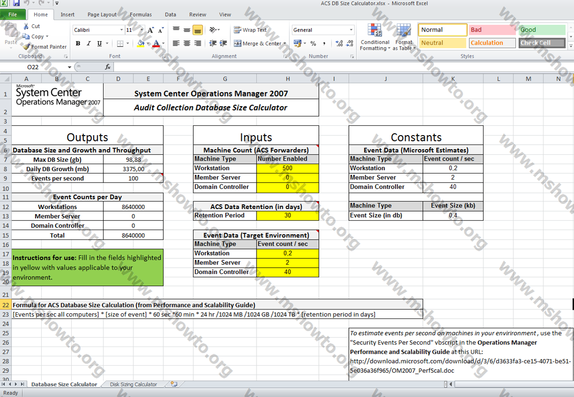Launch the Number dialog box launcher

pos(352,57)
